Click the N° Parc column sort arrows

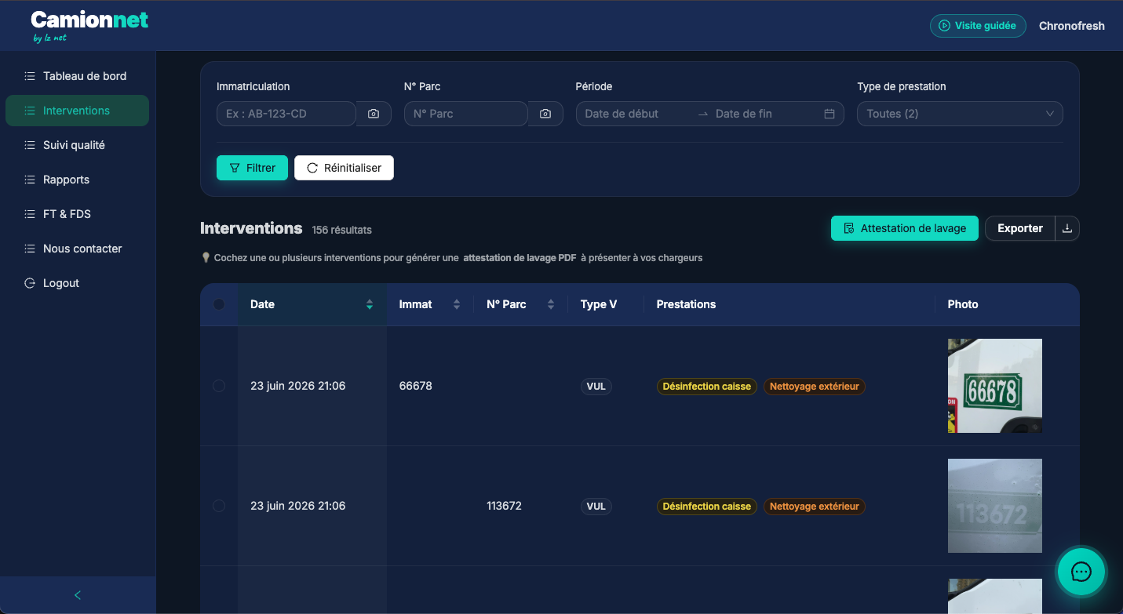click(x=551, y=304)
